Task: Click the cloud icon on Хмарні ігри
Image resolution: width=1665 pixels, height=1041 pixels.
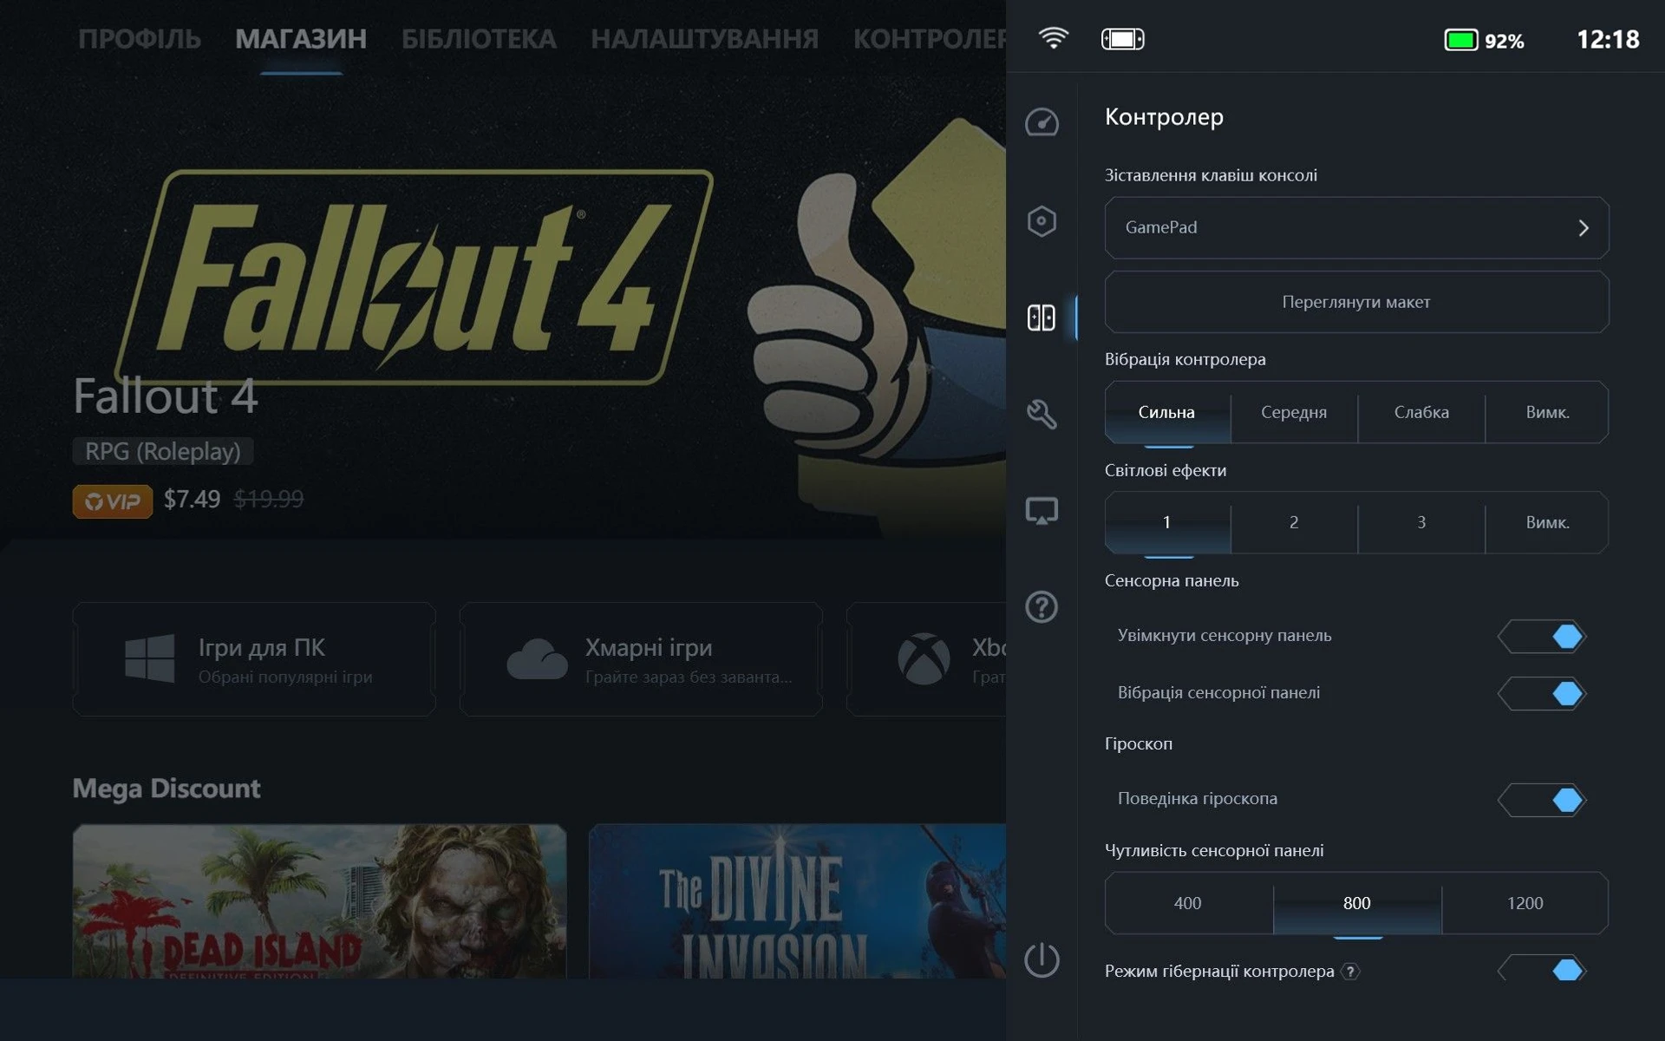Action: pos(537,659)
